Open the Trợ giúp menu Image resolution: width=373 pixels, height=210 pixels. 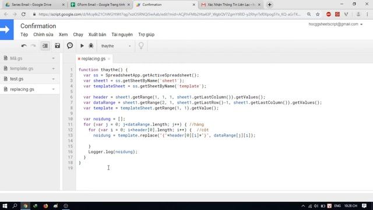coord(146,34)
